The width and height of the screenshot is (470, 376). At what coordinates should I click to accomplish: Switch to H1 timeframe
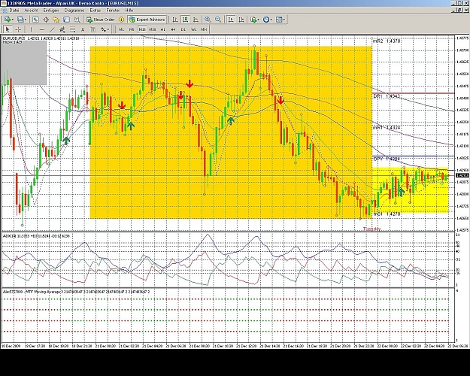(162, 29)
